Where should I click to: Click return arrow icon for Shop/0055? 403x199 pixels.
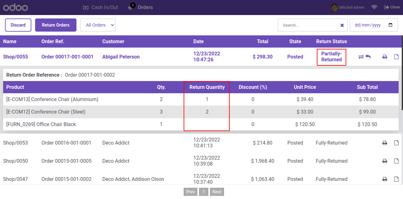click(368, 57)
